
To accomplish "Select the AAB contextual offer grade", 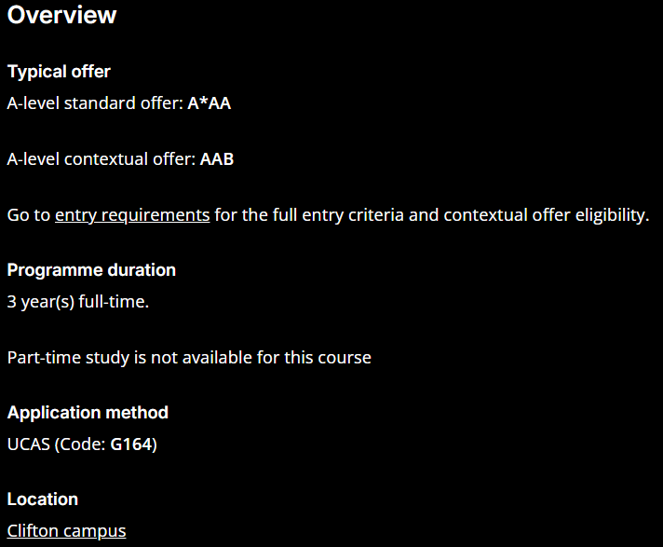I will click(216, 159).
